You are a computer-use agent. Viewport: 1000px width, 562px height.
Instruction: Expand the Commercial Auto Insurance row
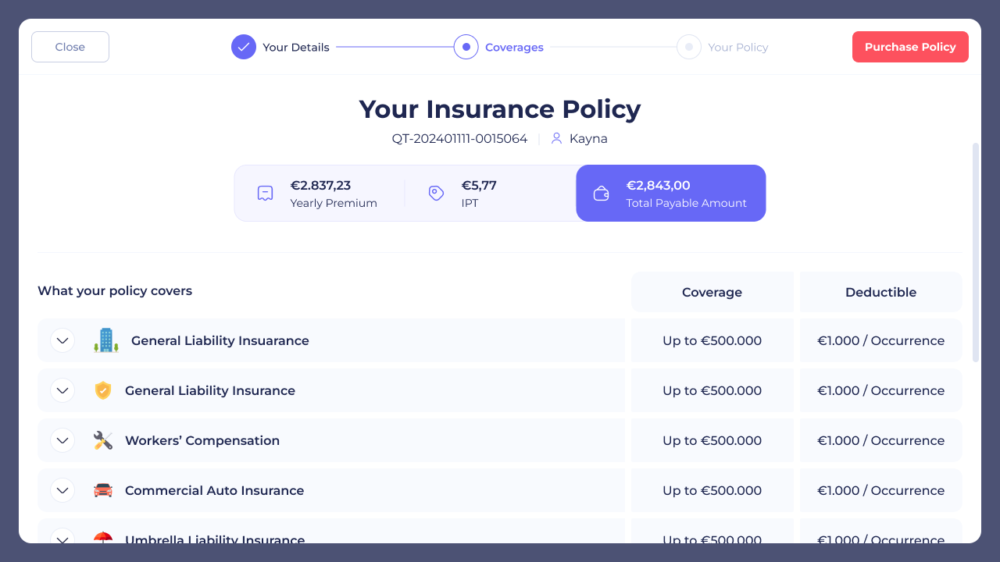point(62,490)
